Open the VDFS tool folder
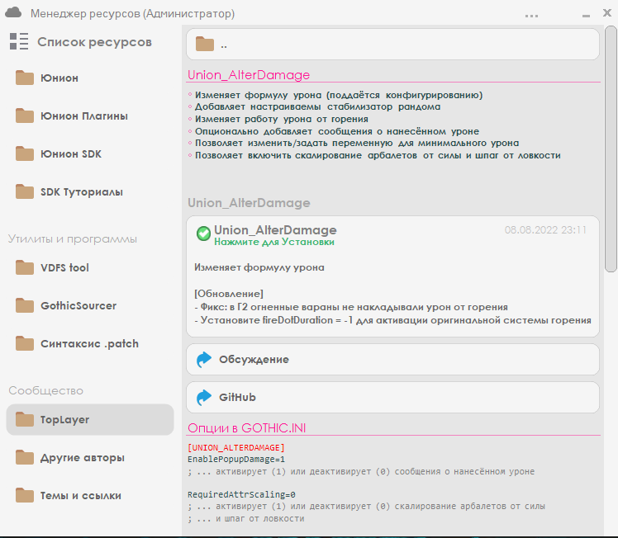This screenshot has height=538, width=618. tap(90, 267)
